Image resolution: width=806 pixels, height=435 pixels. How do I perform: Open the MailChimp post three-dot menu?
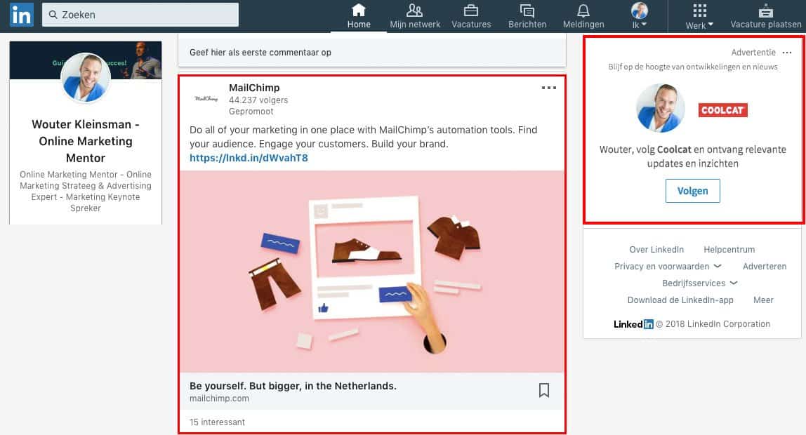[x=548, y=88]
